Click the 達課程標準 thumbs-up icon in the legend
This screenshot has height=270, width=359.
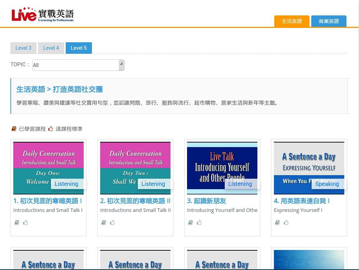51,129
